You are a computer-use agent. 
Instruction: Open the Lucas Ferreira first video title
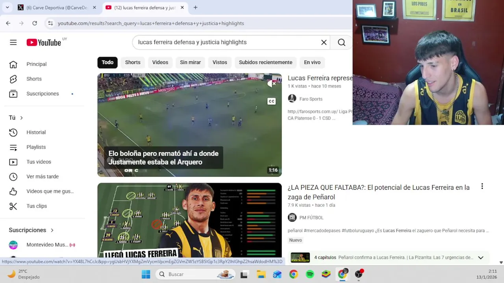320,78
